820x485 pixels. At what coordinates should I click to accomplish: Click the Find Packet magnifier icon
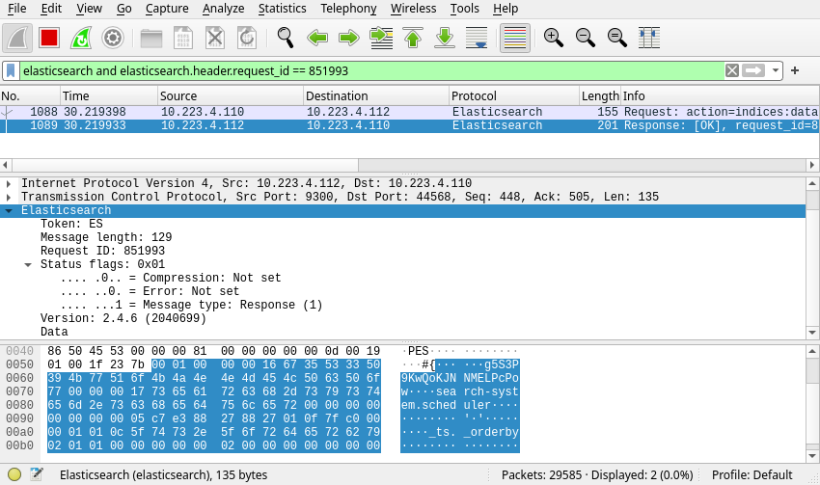(285, 38)
